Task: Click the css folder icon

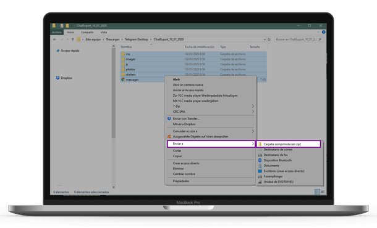Action: 123,54
